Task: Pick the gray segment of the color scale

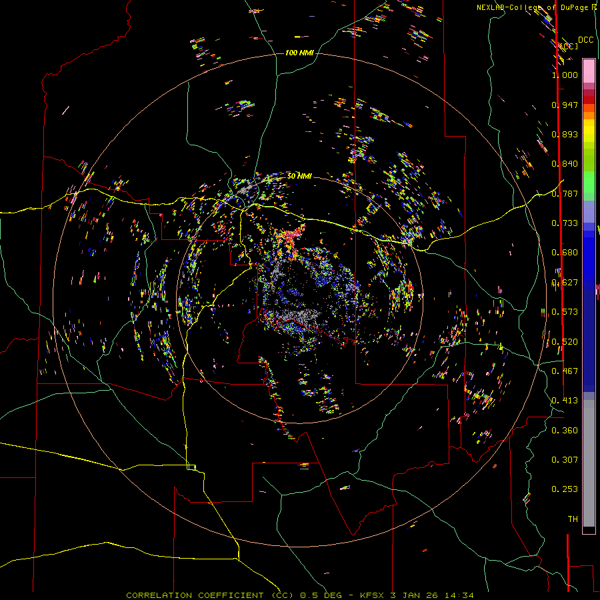Action: (x=589, y=463)
